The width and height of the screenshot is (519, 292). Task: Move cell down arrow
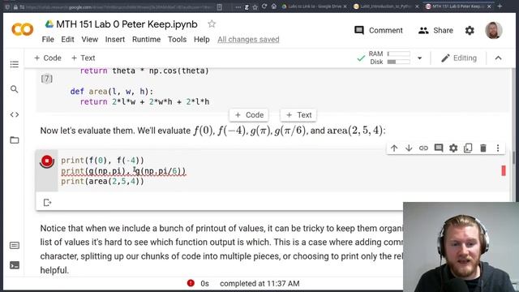409,148
